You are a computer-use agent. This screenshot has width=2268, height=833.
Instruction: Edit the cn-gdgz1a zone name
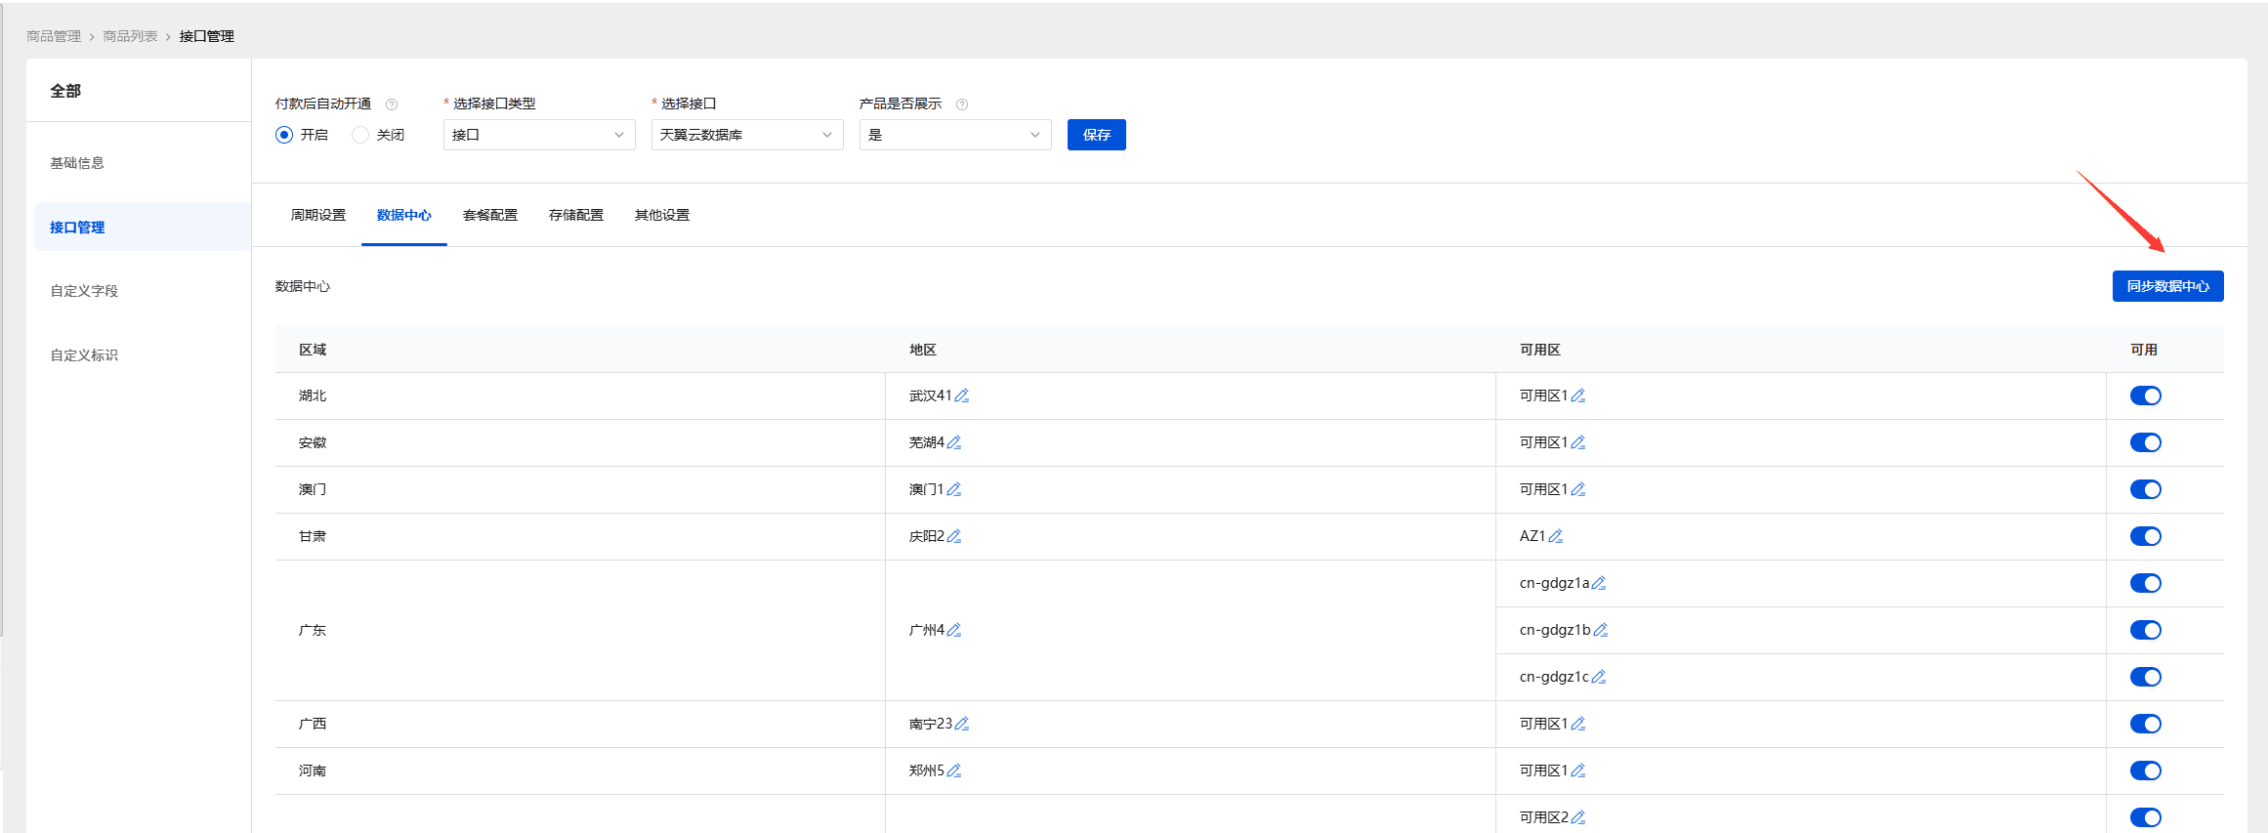[x=1599, y=583]
